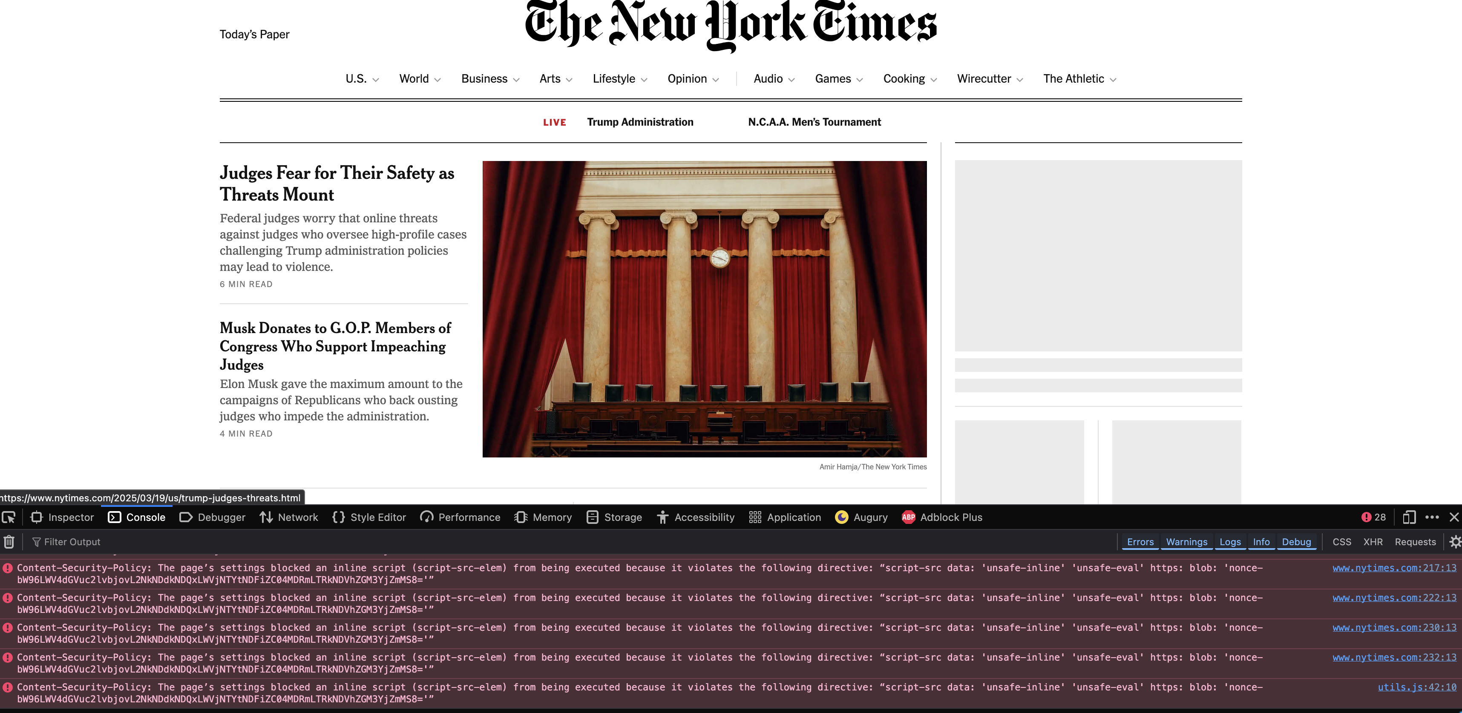Screen dimensions: 1462x713
Task: Open the Storage panel
Action: [x=614, y=517]
